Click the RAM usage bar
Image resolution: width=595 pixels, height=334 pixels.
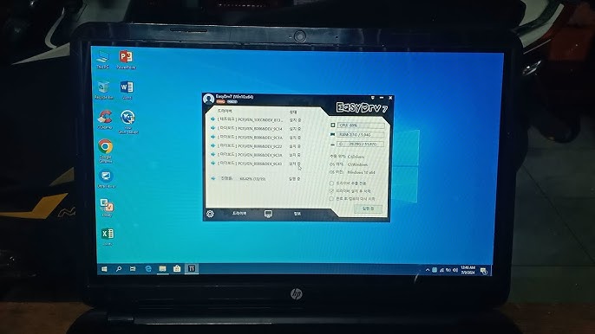(361, 135)
